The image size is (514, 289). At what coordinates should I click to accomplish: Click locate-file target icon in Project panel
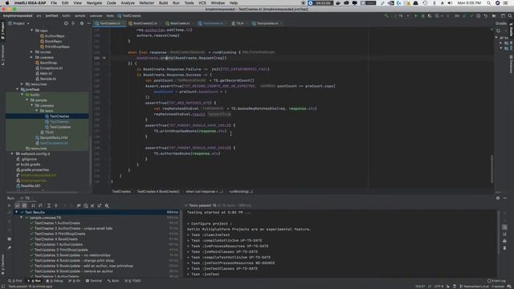(x=66, y=23)
